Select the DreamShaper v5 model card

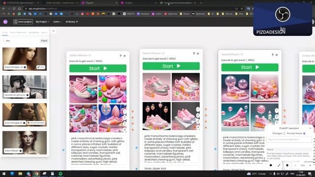pyautogui.click(x=25, y=115)
